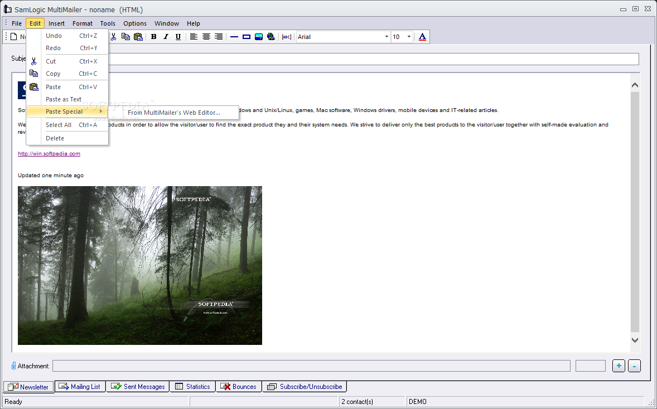The width and height of the screenshot is (657, 409).
Task: Click the New document toolbar icon
Action: click(x=15, y=37)
